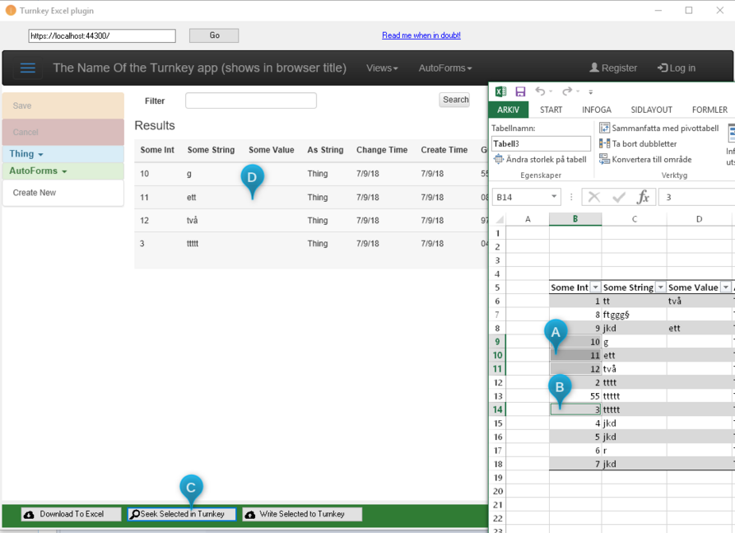Expand the Name Box dropdown arrow
Viewport: 735px width, 533px height.
coord(554,198)
